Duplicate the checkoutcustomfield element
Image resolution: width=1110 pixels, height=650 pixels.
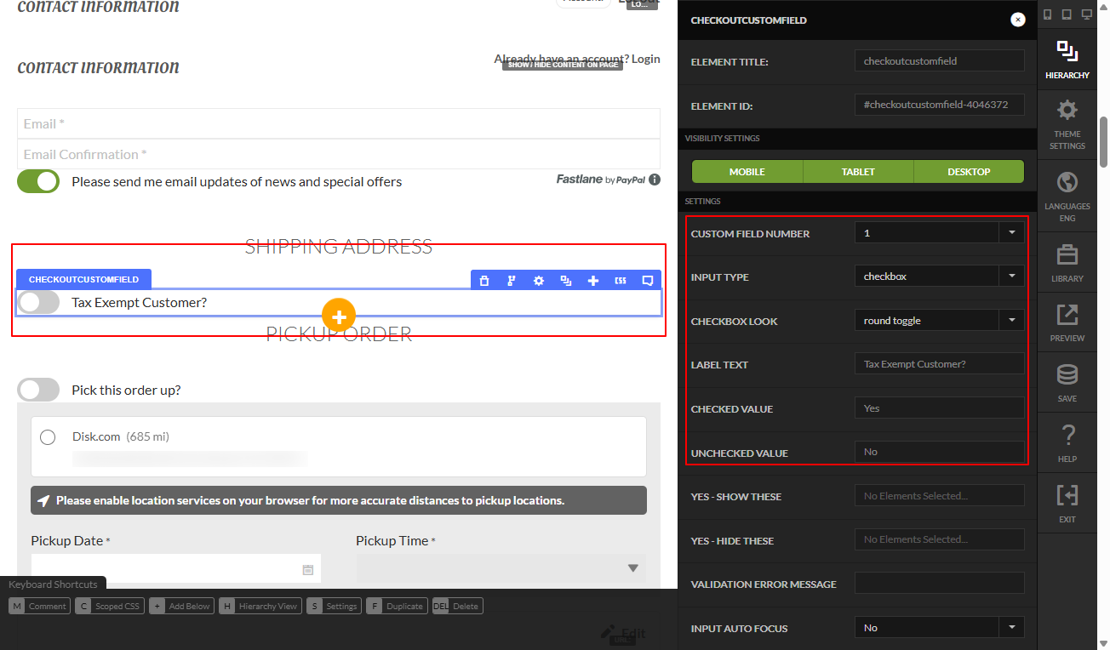(x=566, y=281)
